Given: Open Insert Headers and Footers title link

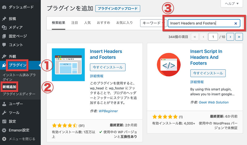Looking at the screenshot, I should coord(106,54).
